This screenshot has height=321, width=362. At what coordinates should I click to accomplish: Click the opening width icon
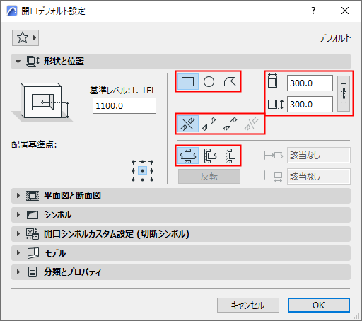tap(273, 81)
